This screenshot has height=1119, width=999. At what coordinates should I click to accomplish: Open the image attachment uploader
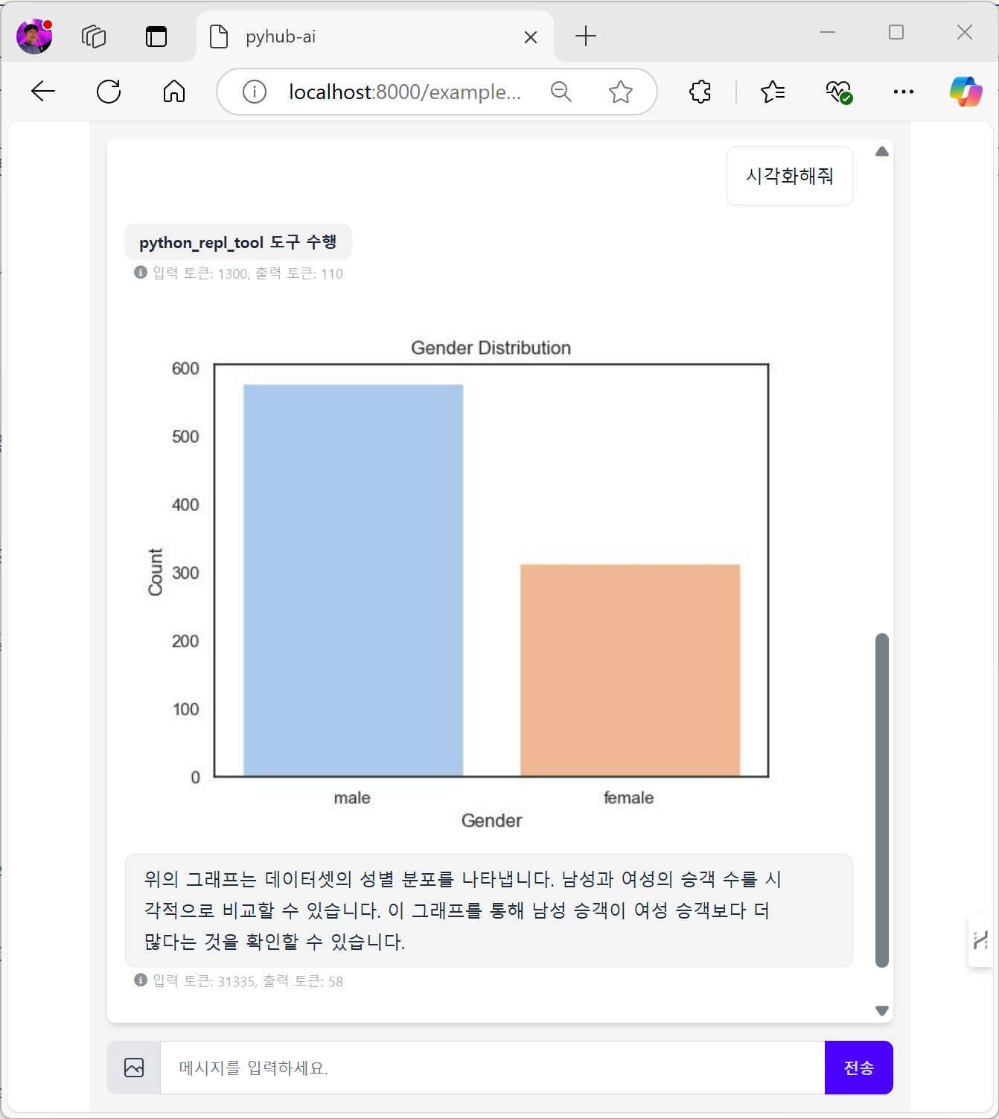pos(133,1067)
